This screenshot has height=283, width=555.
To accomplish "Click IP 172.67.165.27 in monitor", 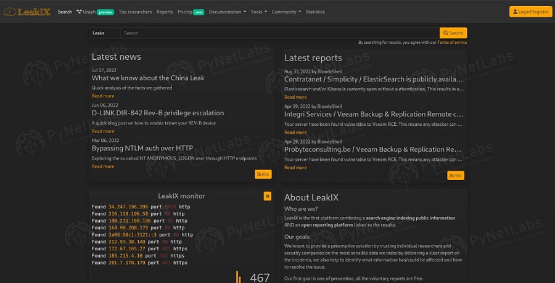I will click(126, 248).
